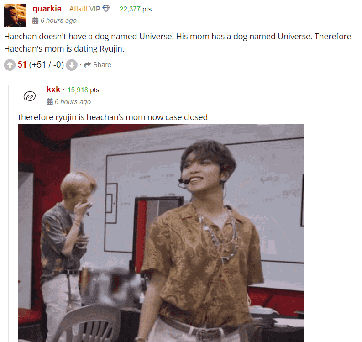Click the diamond VIP icon
The height and width of the screenshot is (342, 362).
(106, 9)
